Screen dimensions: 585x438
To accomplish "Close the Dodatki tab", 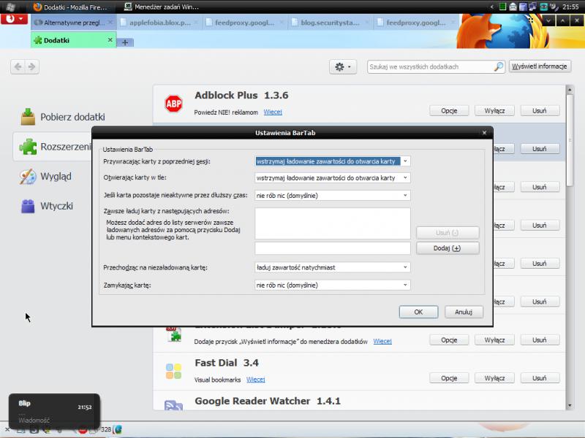I will 110,40.
